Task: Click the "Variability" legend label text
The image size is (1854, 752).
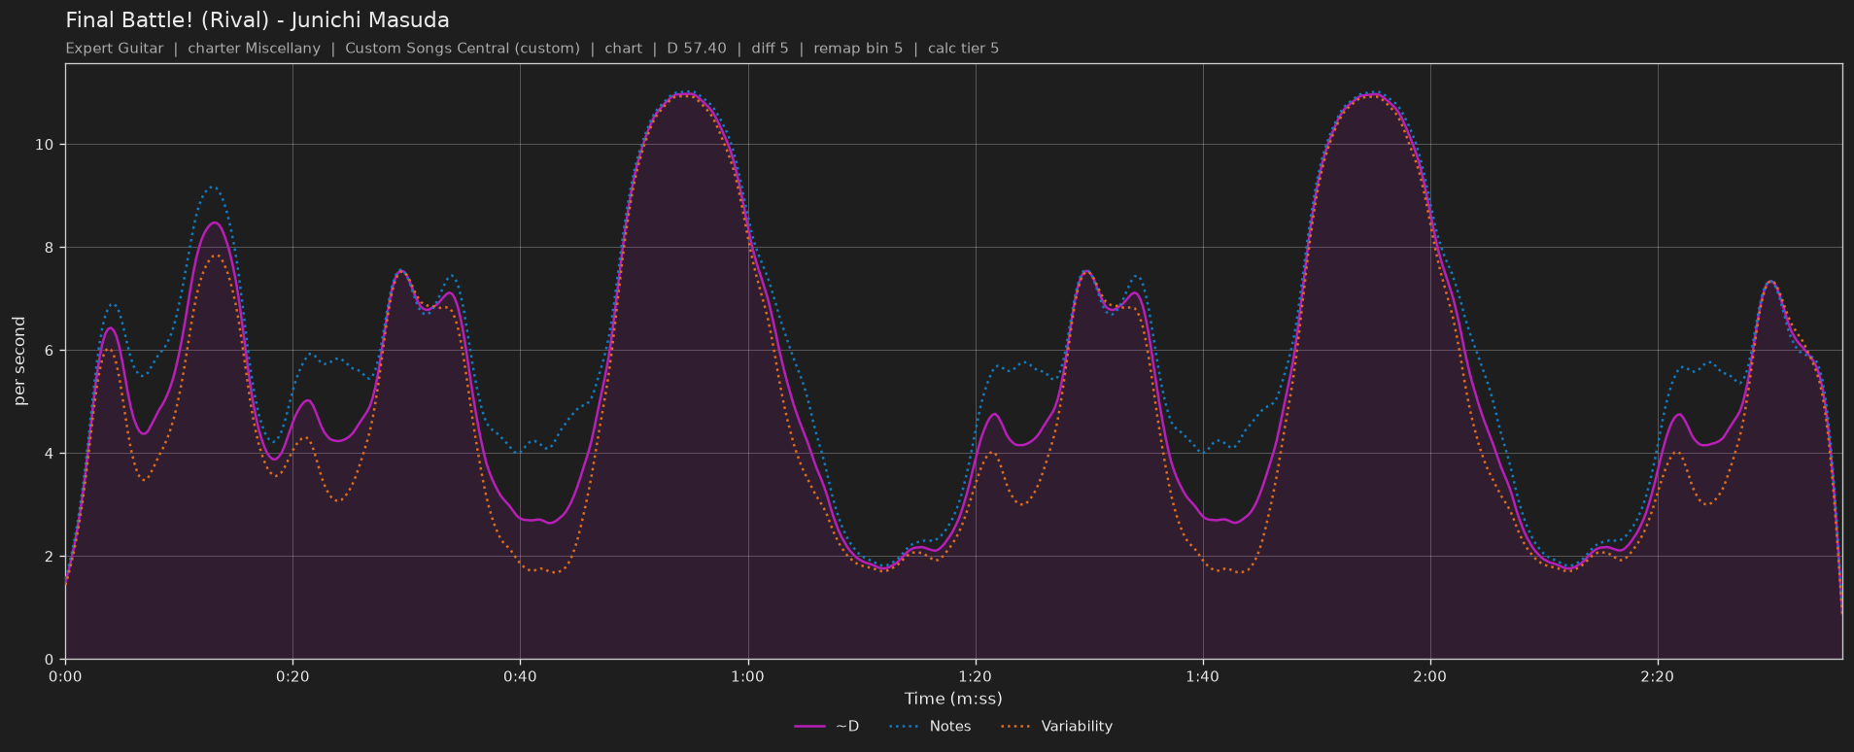Action: tap(1077, 727)
